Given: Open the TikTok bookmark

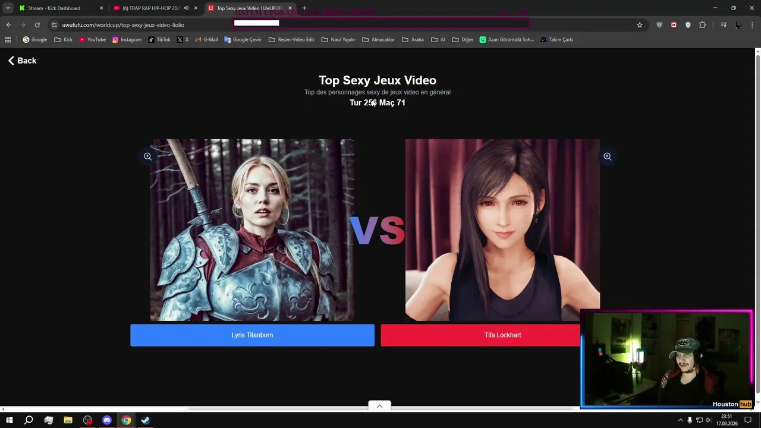Looking at the screenshot, I should (x=159, y=40).
